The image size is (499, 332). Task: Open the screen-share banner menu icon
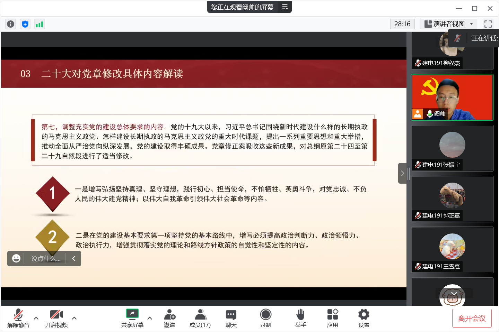(x=285, y=7)
